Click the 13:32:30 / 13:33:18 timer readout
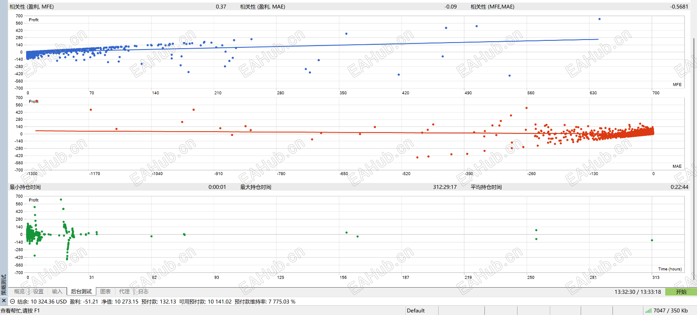 pos(638,292)
